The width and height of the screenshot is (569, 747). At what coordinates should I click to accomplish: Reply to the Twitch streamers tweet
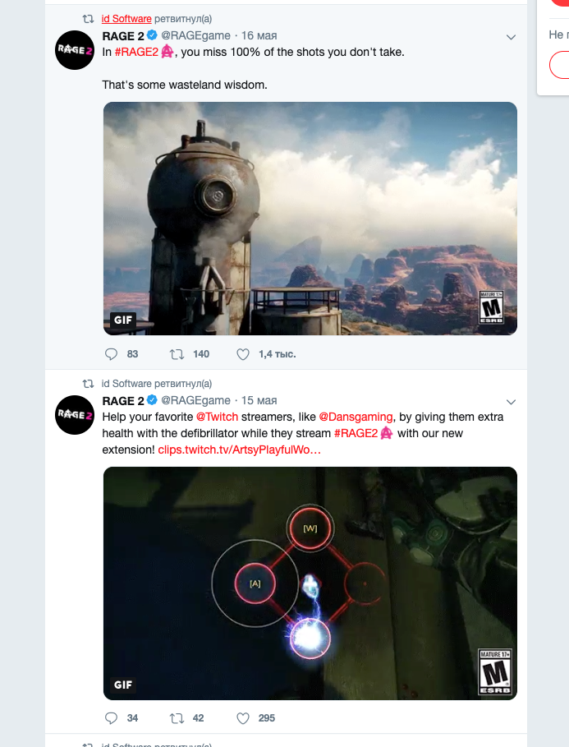point(112,718)
